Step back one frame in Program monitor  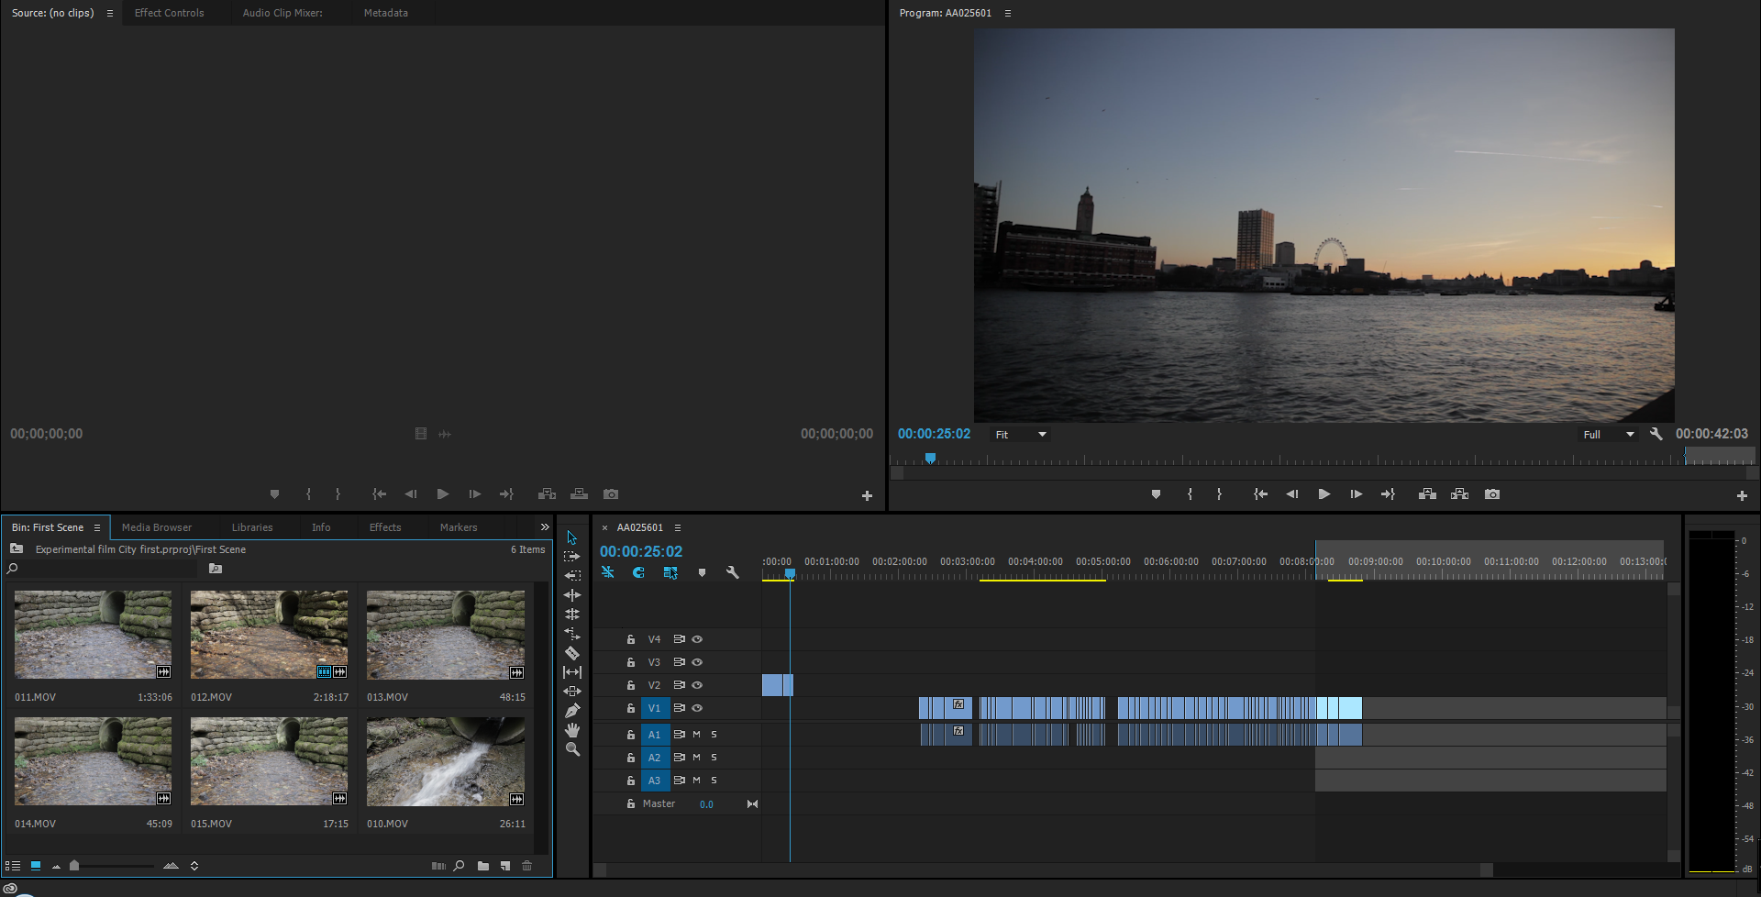1291,494
